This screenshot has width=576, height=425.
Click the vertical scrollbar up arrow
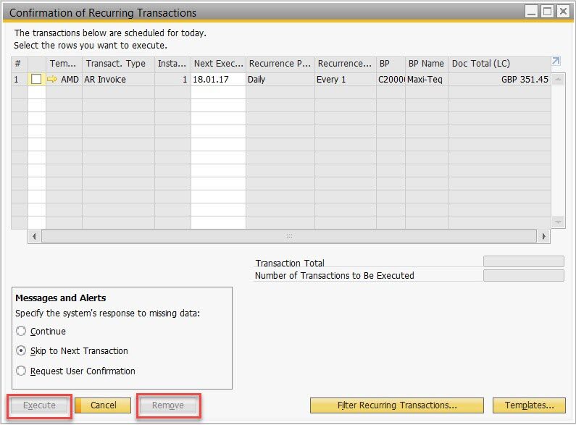point(558,80)
